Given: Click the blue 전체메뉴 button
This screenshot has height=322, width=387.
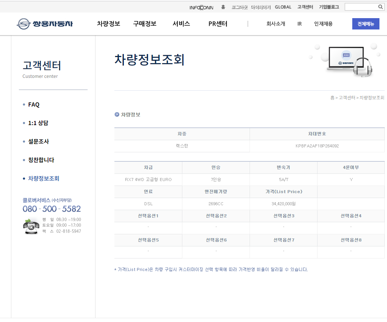Looking at the screenshot, I should pos(366,24).
